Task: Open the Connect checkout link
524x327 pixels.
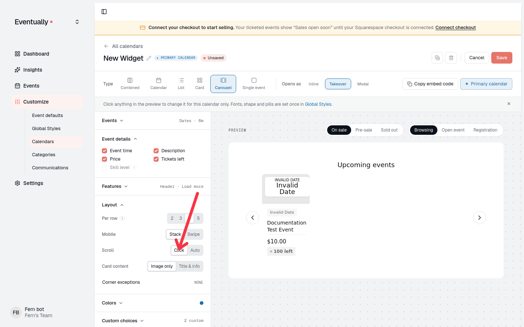Action: (x=456, y=28)
